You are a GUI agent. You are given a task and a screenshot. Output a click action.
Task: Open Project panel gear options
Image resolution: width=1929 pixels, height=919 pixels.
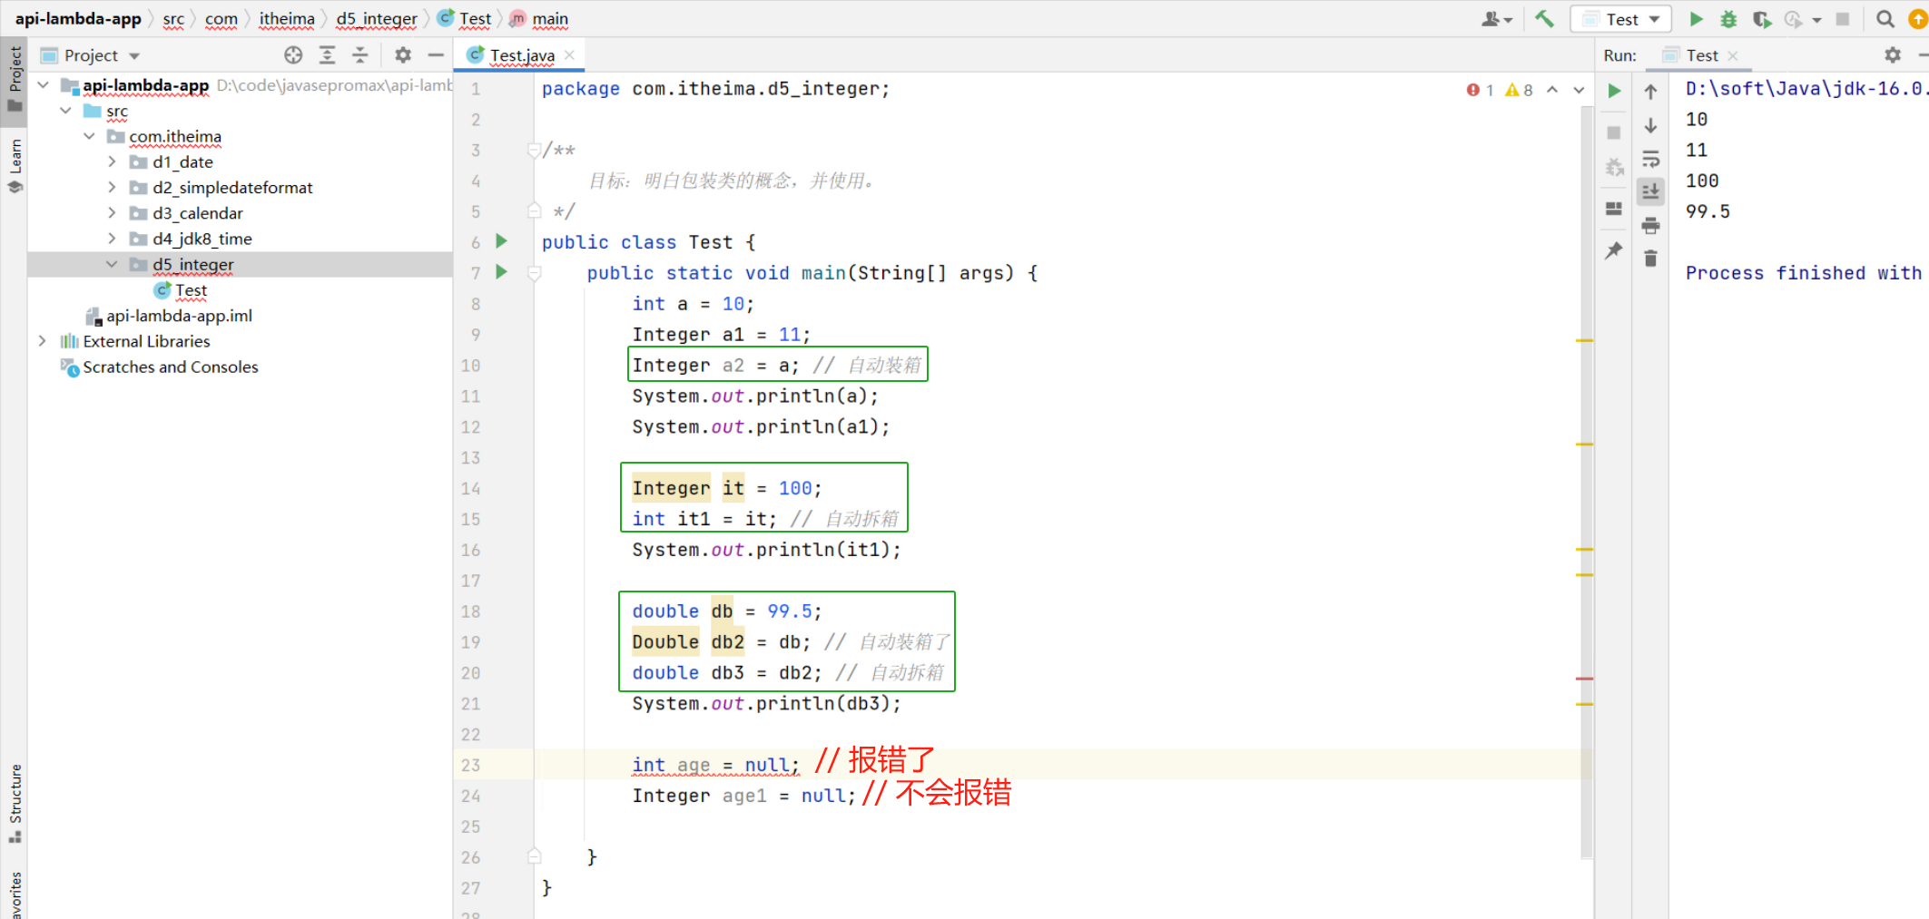[403, 55]
